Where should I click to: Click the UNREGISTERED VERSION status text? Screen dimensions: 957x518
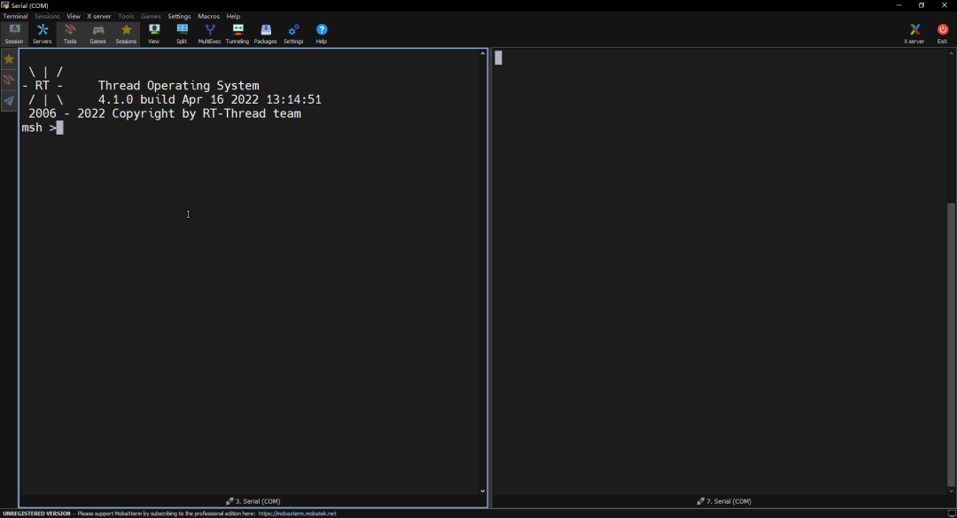point(36,514)
